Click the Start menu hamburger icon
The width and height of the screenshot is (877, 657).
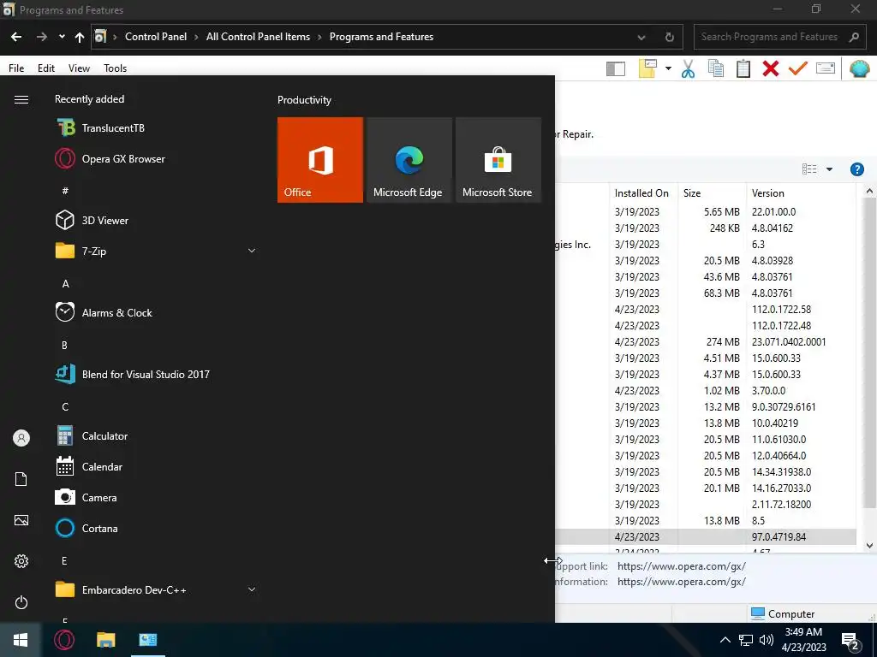21,99
